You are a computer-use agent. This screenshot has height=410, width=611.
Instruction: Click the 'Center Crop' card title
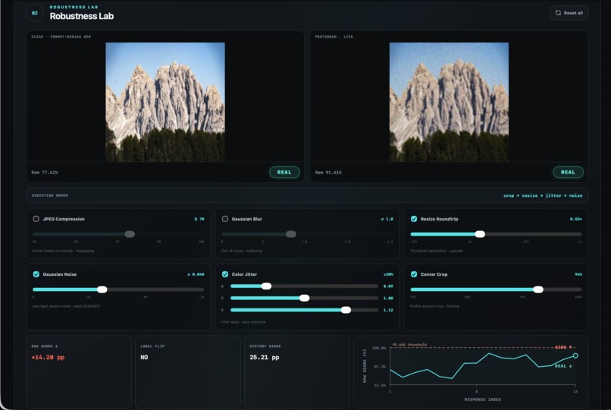pyautogui.click(x=434, y=274)
